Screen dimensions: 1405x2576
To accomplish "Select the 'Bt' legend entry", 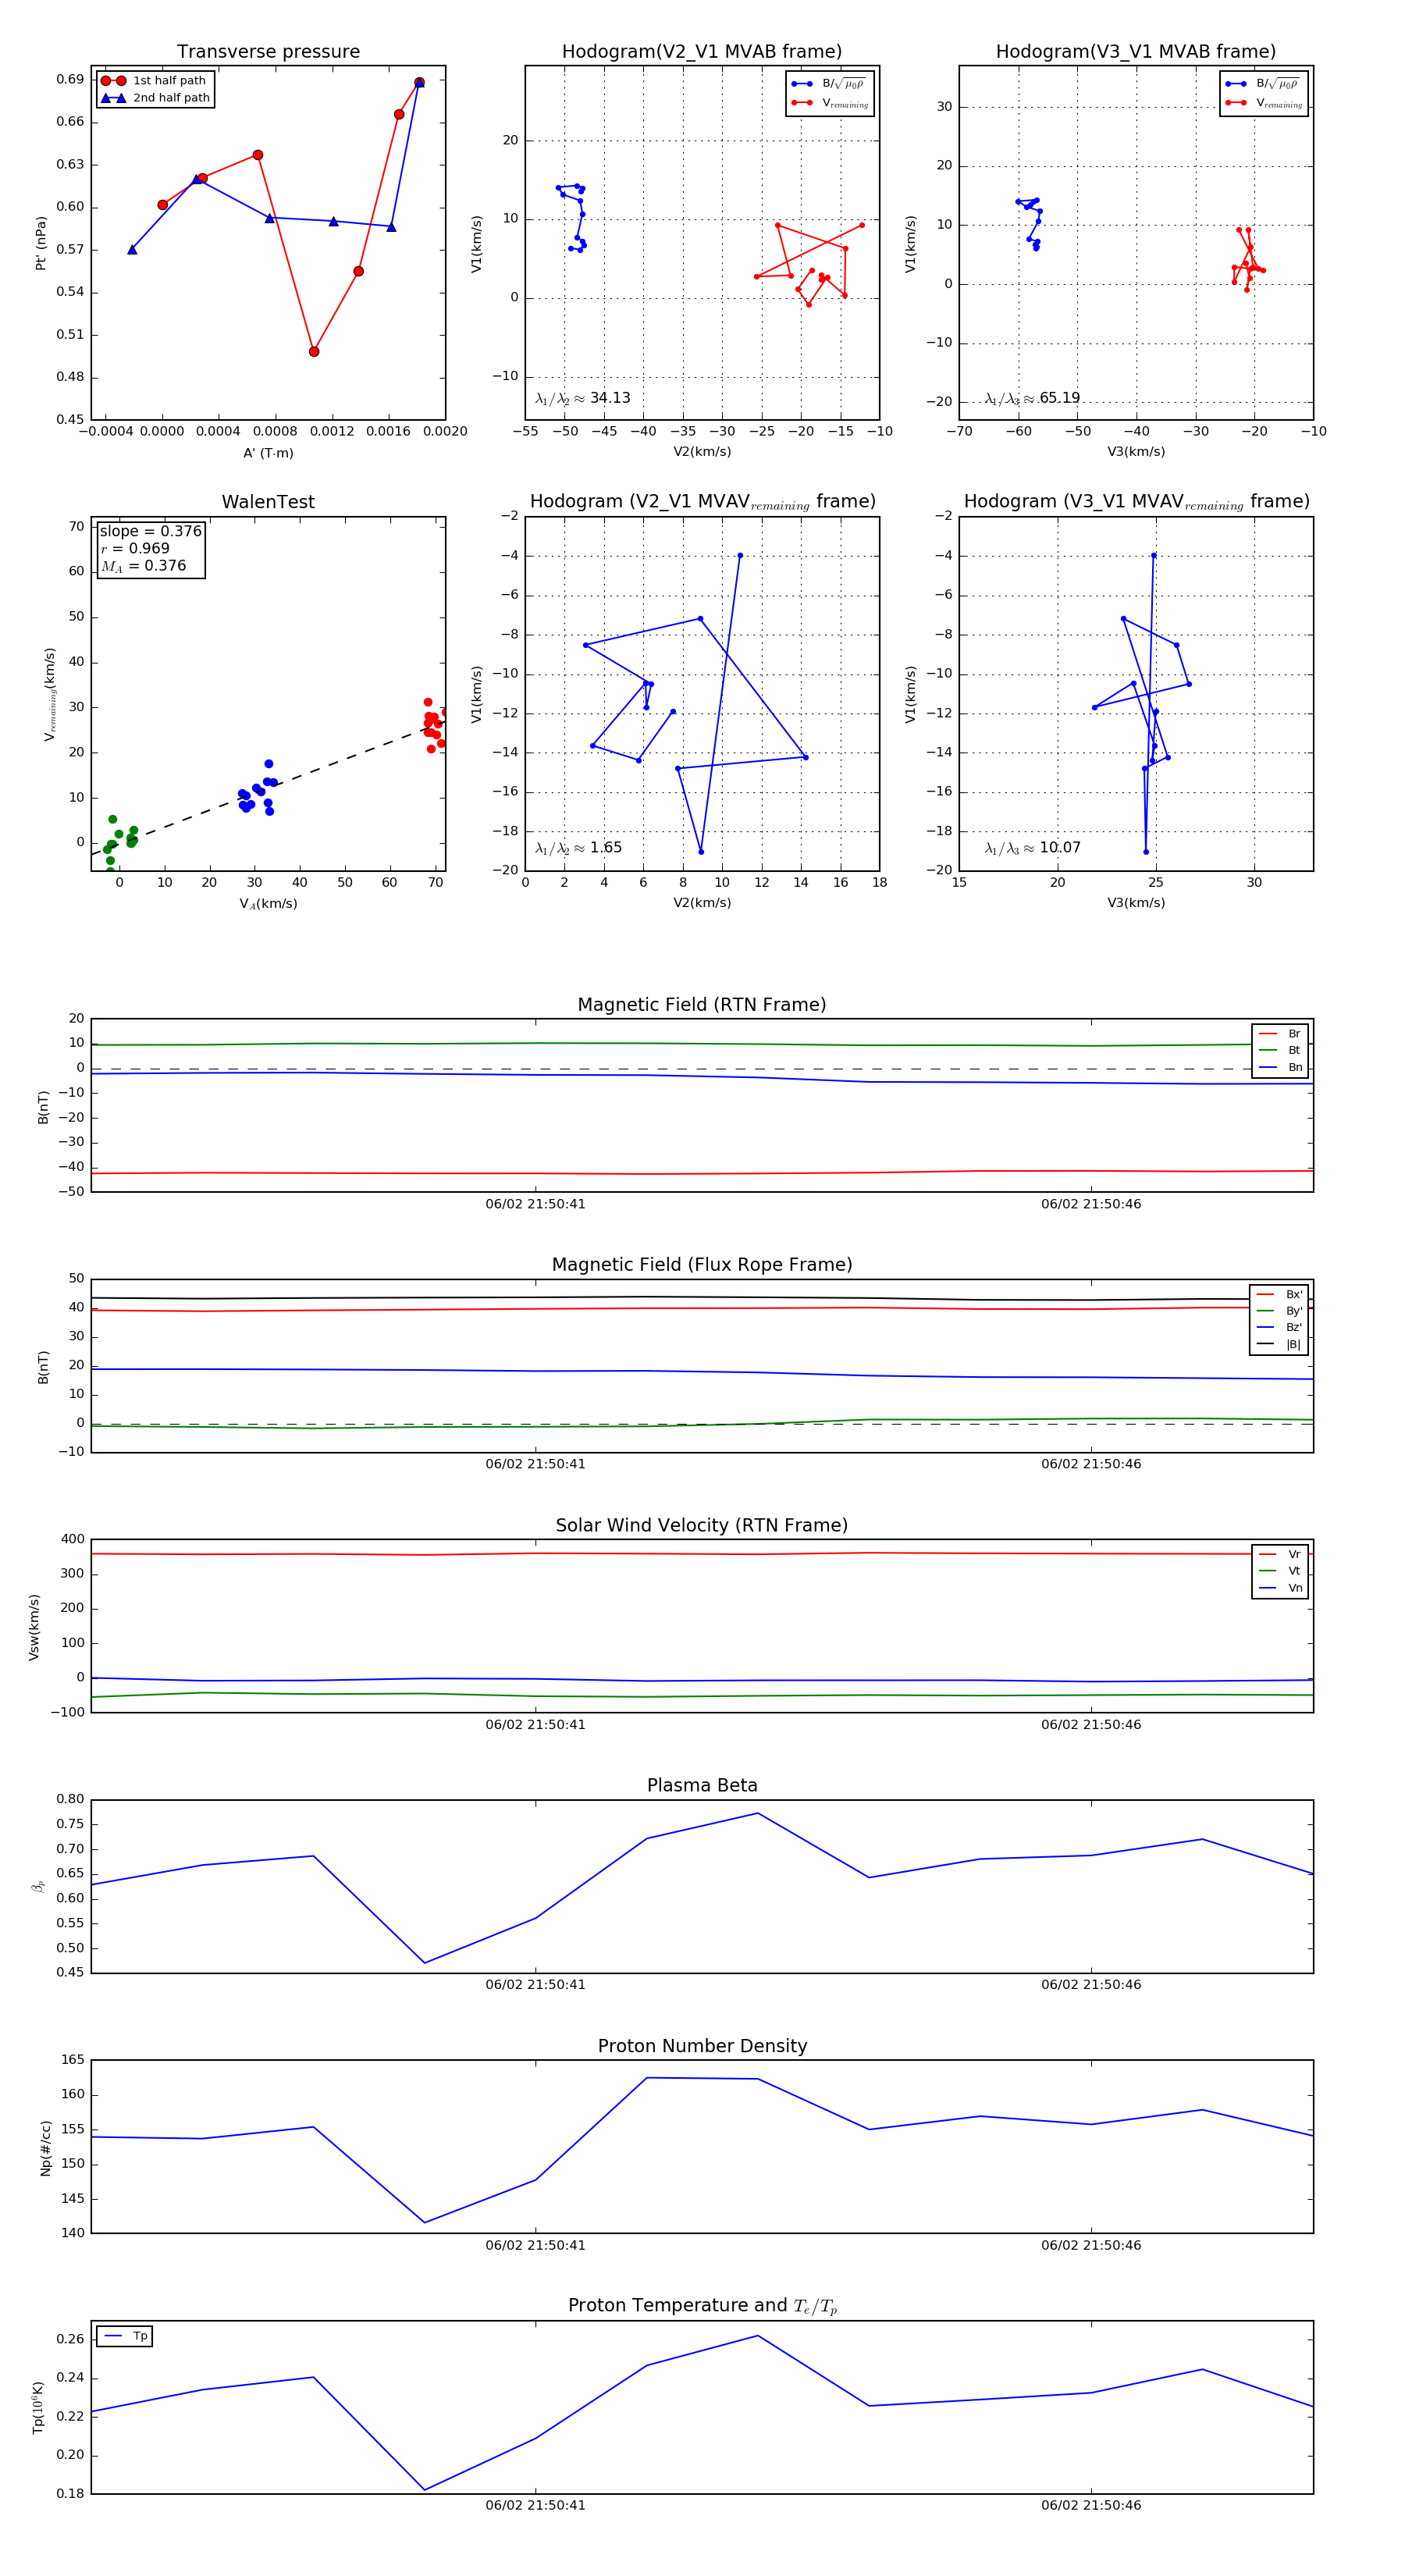I will pos(1281,1051).
